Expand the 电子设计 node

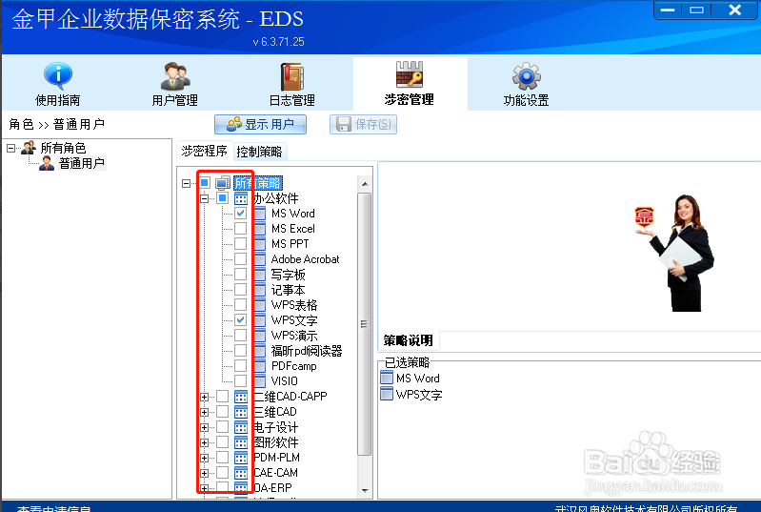point(205,427)
